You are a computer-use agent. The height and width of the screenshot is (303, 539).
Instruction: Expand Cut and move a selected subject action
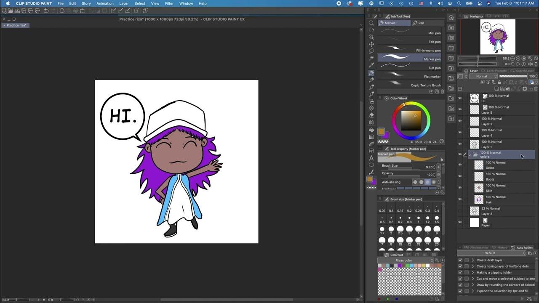pyautogui.click(x=472, y=279)
